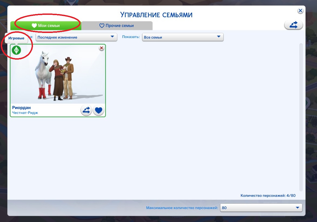Click the «Показать:» label

point(131,37)
